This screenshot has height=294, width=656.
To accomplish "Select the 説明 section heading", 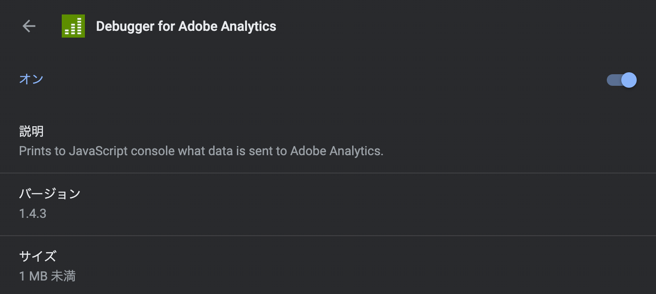I will 31,131.
